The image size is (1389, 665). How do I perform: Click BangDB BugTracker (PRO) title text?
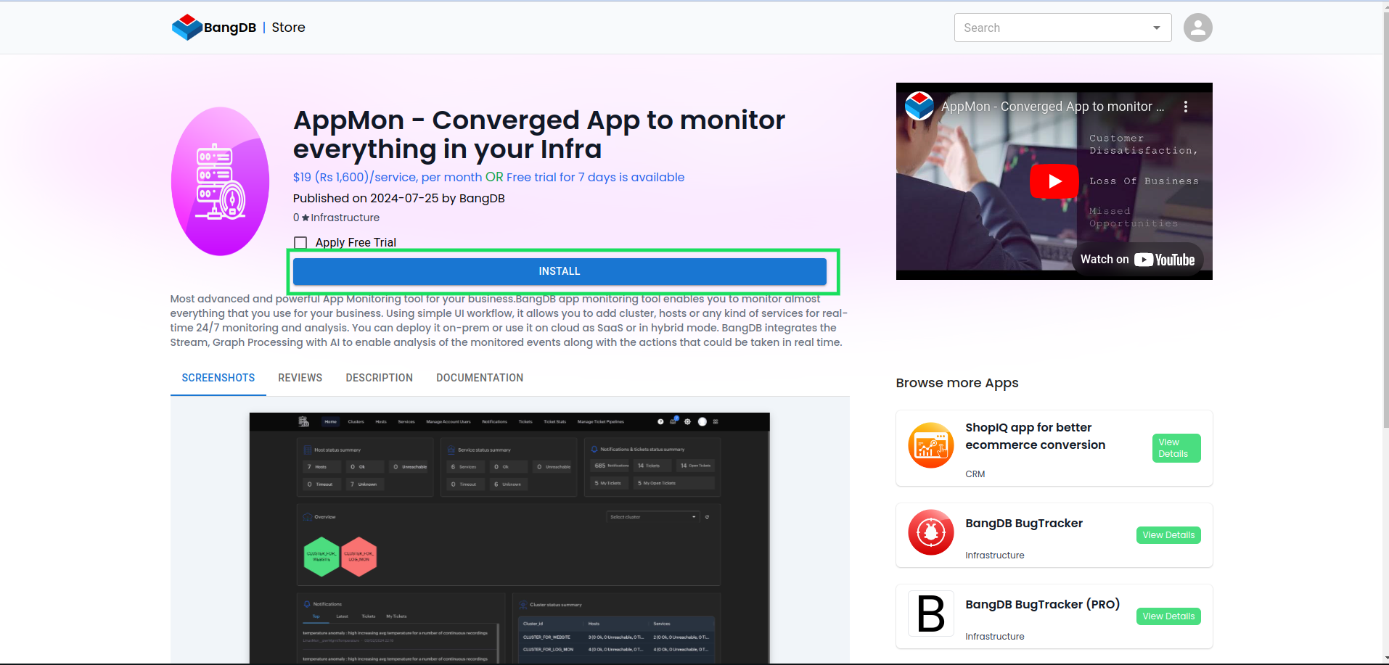1043,605
